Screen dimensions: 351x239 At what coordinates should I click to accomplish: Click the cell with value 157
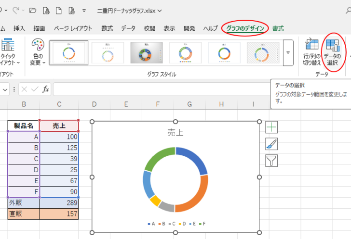59,214
